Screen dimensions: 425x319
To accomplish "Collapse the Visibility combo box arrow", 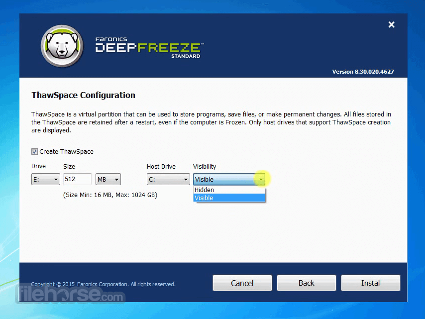I will pyautogui.click(x=261, y=180).
